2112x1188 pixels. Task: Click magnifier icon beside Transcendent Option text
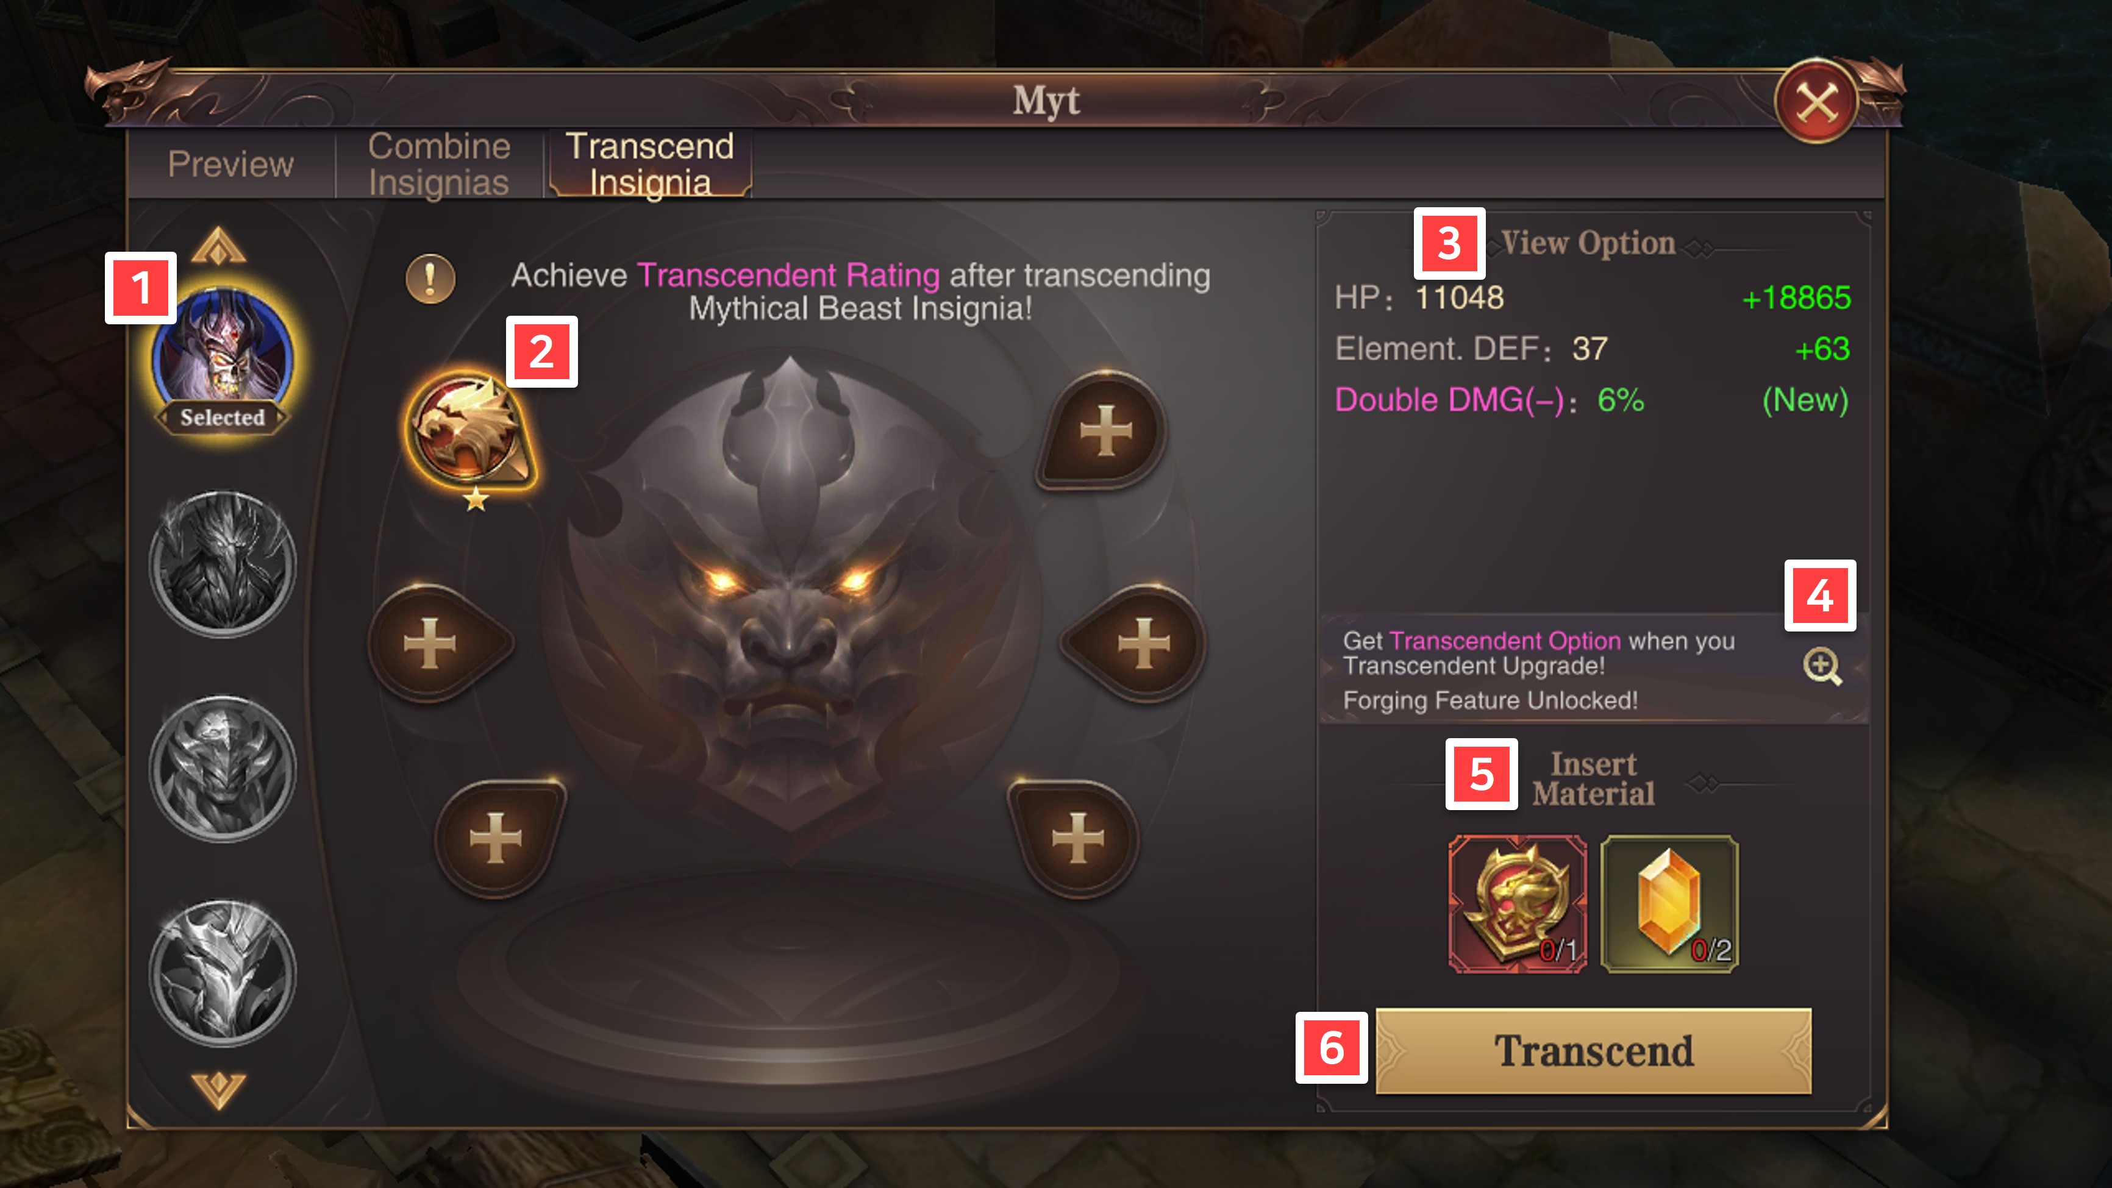click(1822, 667)
